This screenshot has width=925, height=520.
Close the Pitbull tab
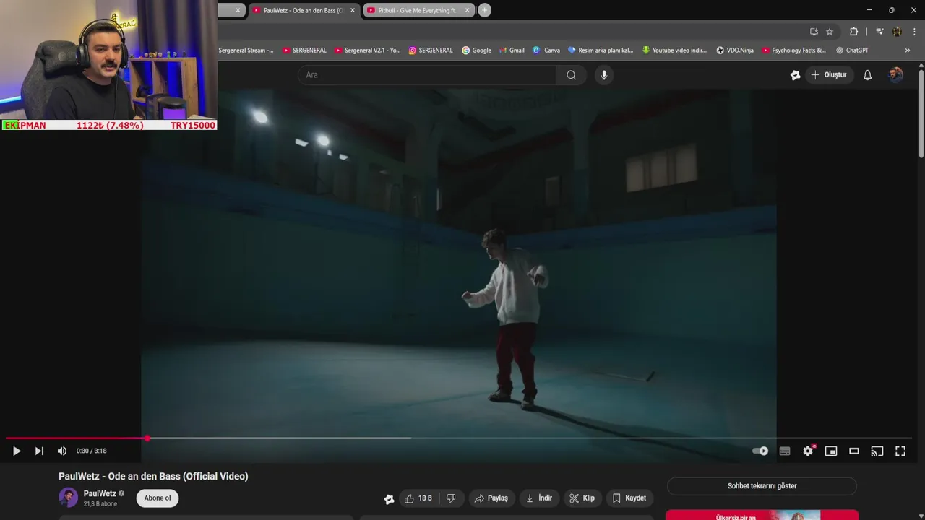pyautogui.click(x=467, y=10)
